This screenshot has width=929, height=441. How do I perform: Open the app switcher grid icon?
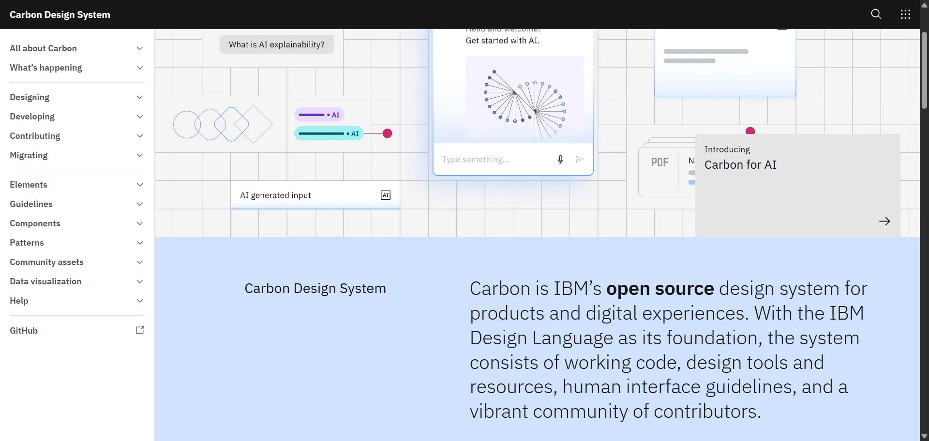(905, 14)
